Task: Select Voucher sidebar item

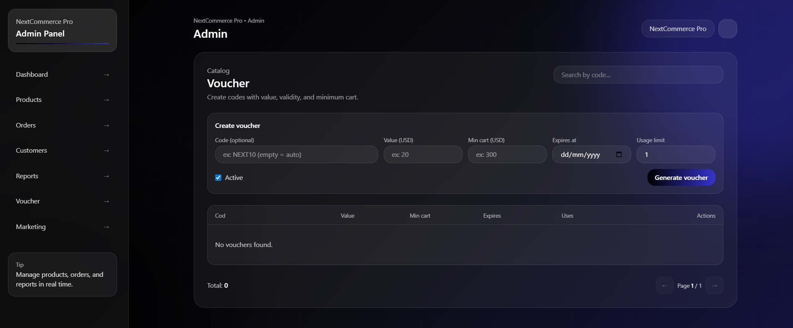Action: tap(62, 201)
